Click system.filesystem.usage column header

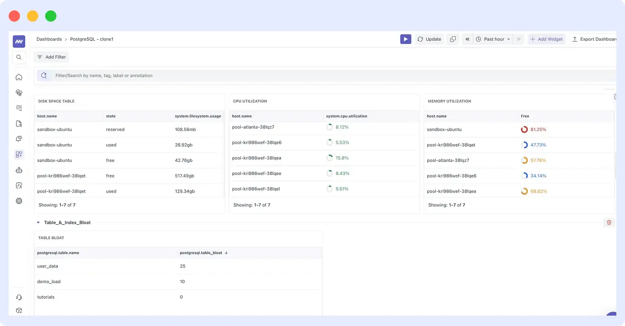(x=198, y=116)
